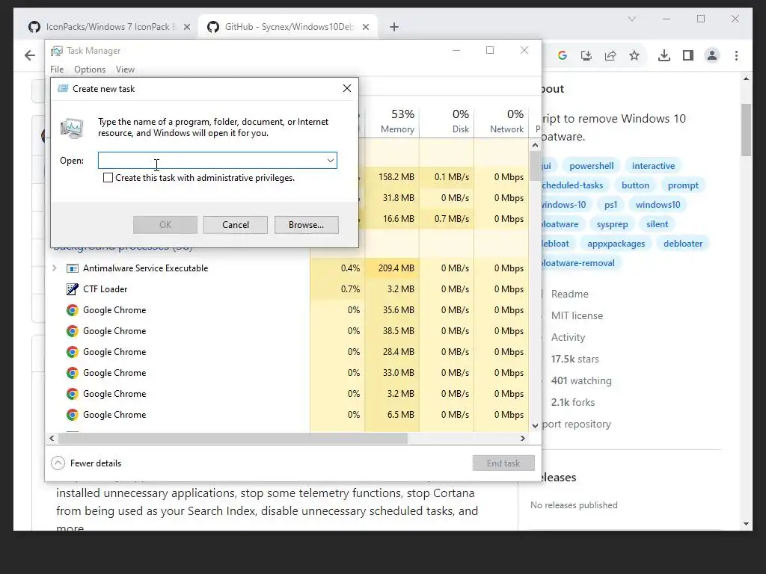Open Chrome downloads icon

pos(664,55)
